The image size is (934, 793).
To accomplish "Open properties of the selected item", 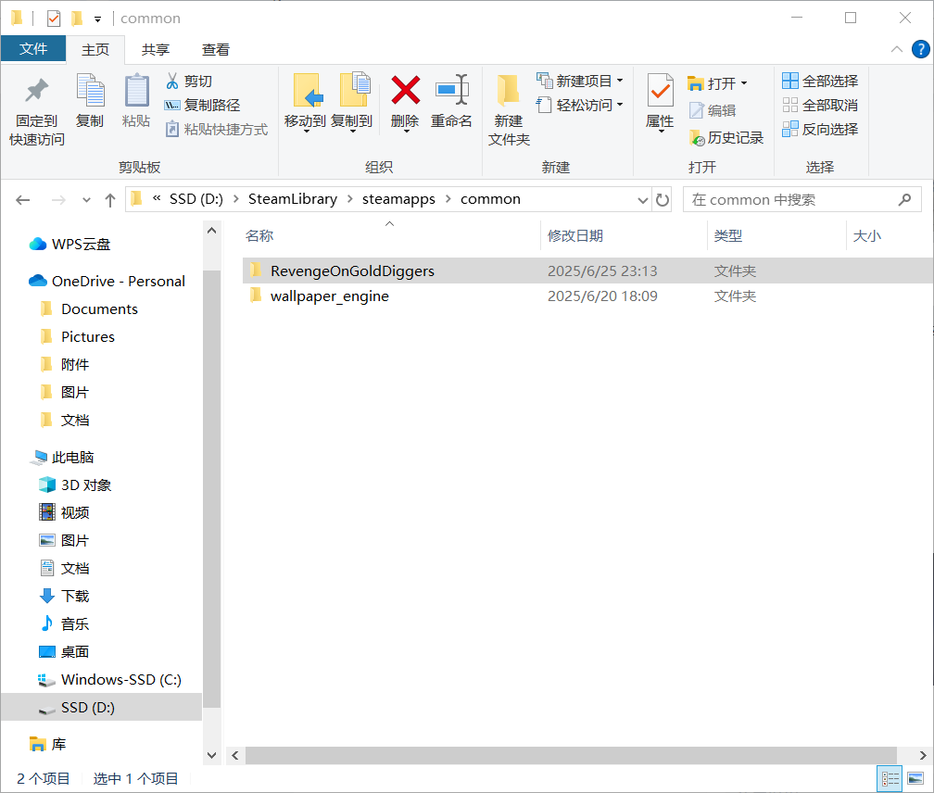I will pyautogui.click(x=659, y=104).
